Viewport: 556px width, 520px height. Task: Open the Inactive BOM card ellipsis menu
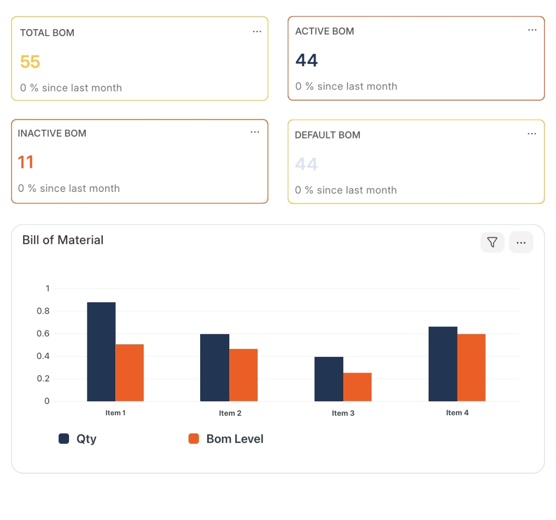(x=255, y=132)
